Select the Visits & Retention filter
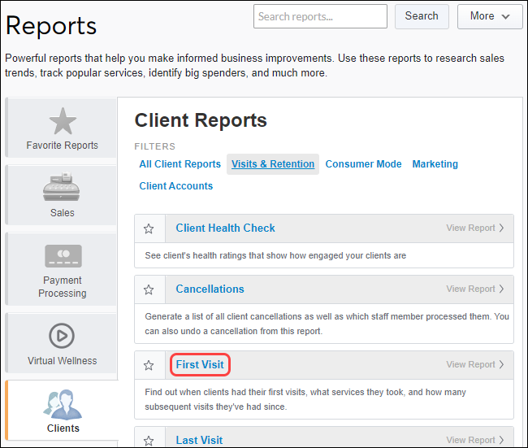This screenshot has height=448, width=528. coord(273,164)
